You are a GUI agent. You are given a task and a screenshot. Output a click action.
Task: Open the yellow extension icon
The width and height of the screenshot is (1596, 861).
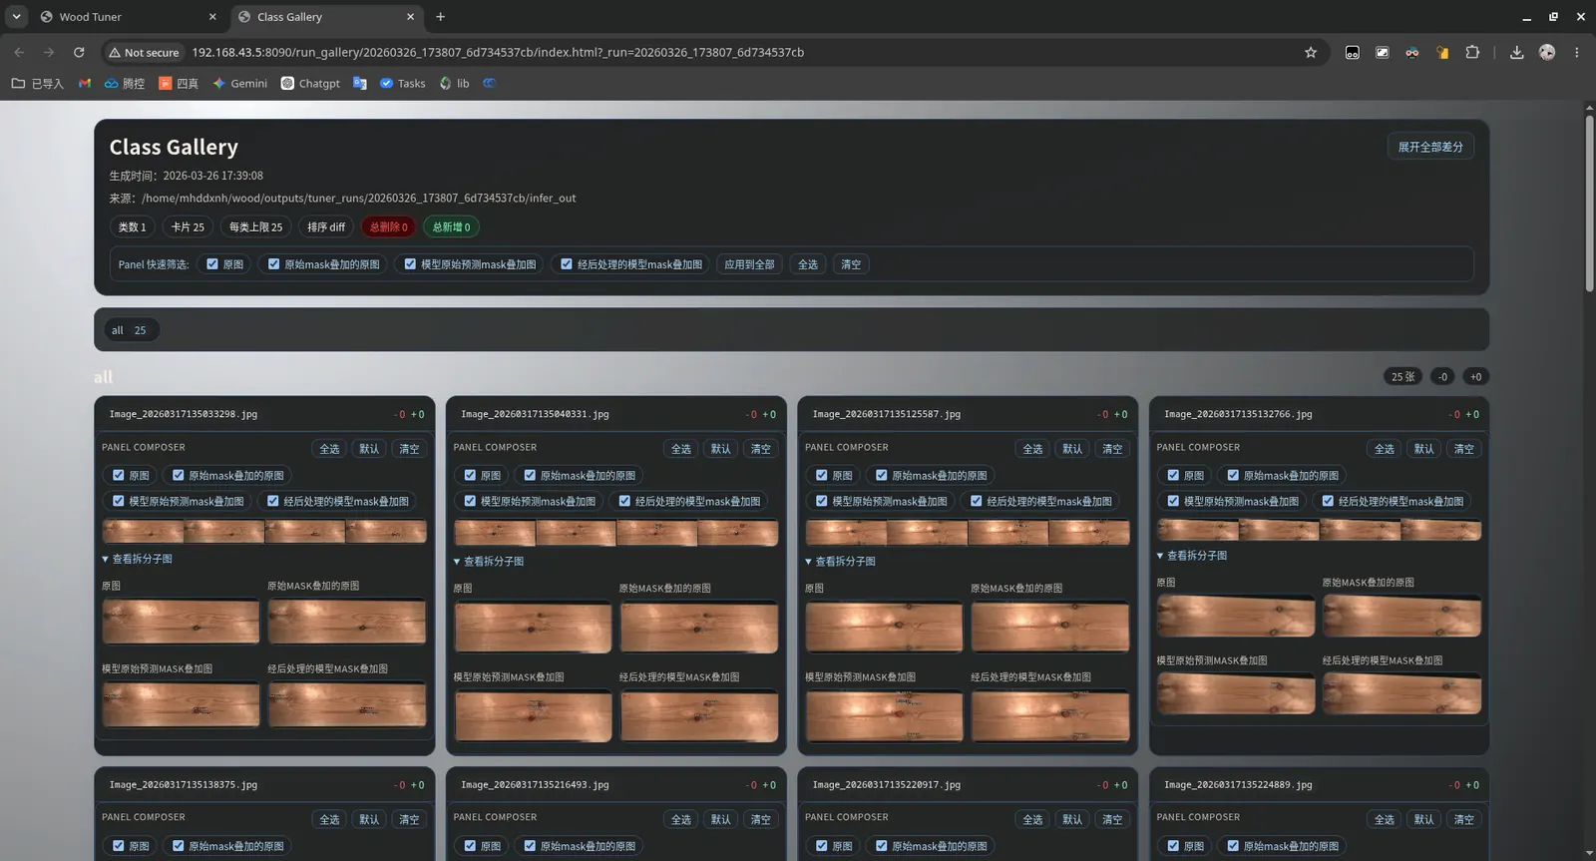pyautogui.click(x=1442, y=52)
